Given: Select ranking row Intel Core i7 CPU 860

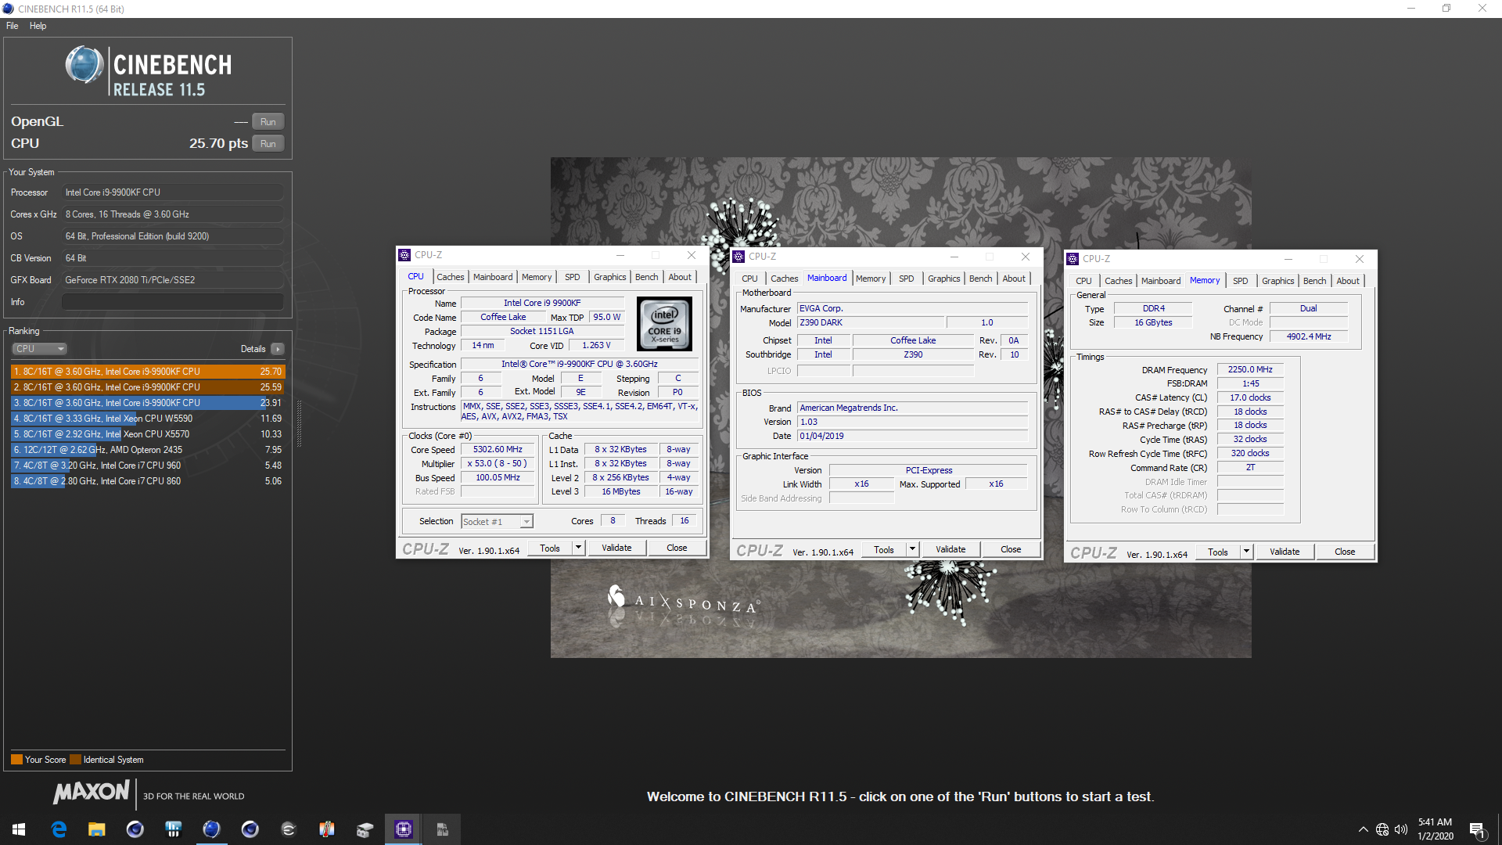Looking at the screenshot, I should (x=148, y=481).
